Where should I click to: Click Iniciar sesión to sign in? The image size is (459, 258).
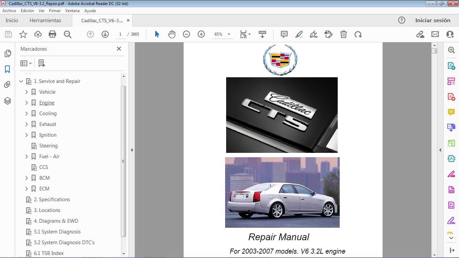[x=433, y=20]
